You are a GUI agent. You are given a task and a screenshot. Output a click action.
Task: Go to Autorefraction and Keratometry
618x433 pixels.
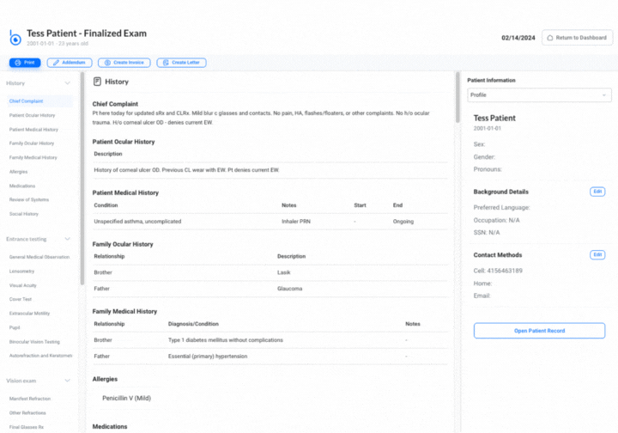point(40,356)
